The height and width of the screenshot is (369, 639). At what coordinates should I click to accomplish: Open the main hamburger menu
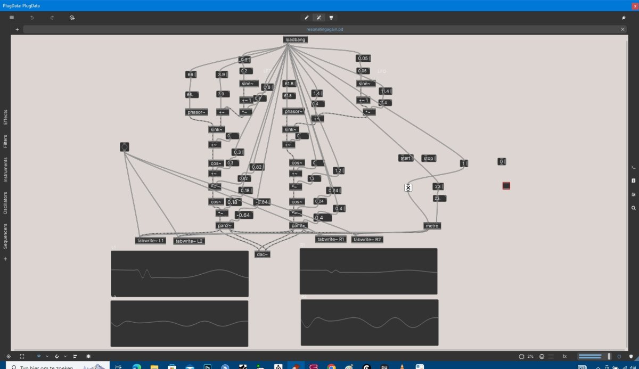tap(12, 18)
